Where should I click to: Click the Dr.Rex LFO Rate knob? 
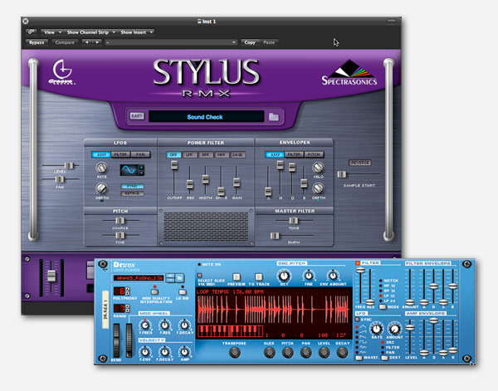tap(377, 329)
